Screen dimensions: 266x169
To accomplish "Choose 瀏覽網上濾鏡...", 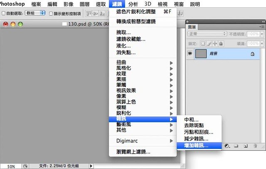I will [143, 152].
